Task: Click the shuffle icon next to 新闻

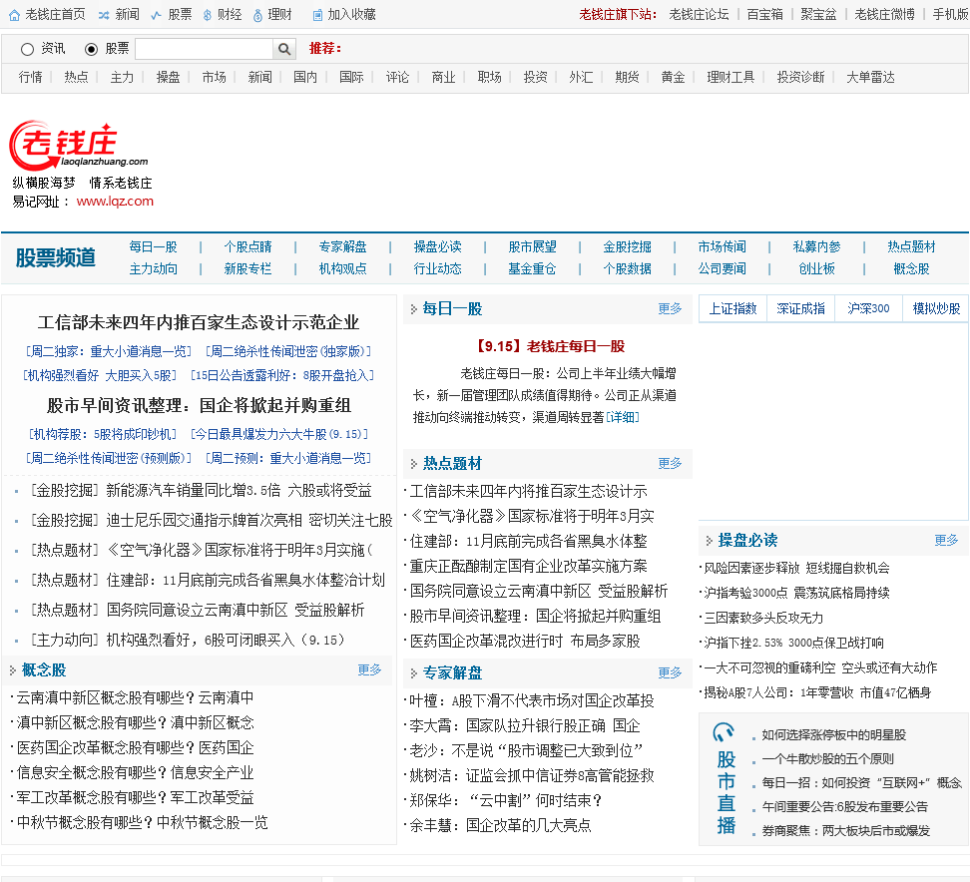Action: (103, 15)
